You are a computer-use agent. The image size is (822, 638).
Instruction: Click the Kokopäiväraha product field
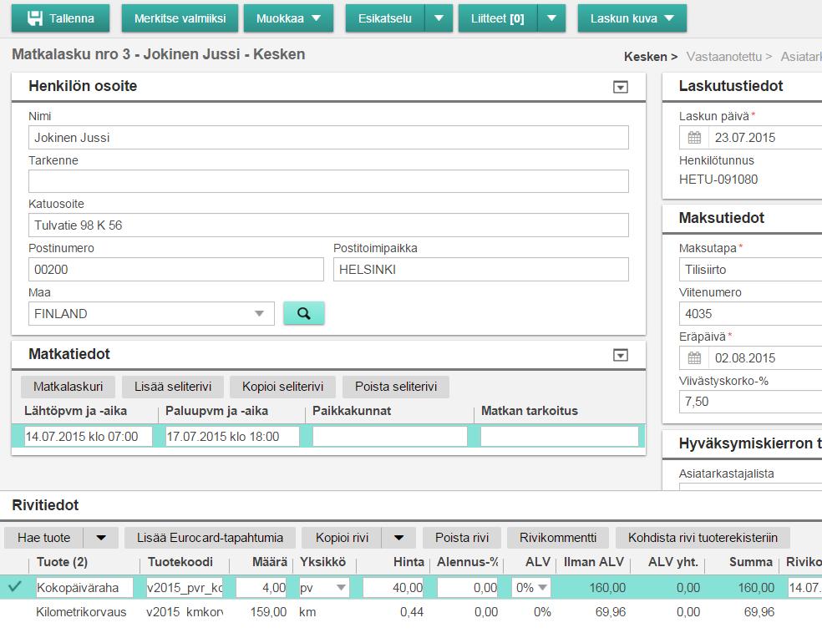click(84, 588)
